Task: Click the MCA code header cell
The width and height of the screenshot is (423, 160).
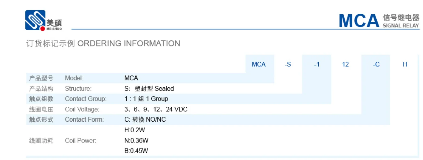Action: point(259,65)
